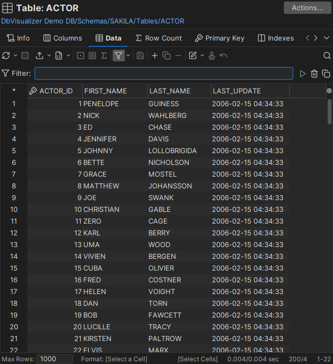This screenshot has height=364, width=333.
Task: Click the JOHANSSON cell
Action: coord(179,186)
